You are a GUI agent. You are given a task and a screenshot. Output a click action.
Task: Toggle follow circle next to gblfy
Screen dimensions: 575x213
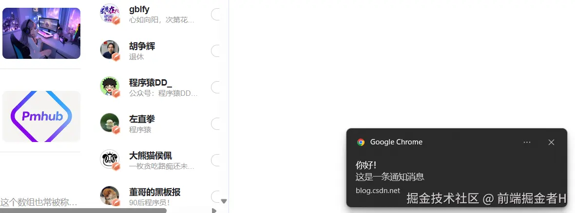(x=215, y=14)
